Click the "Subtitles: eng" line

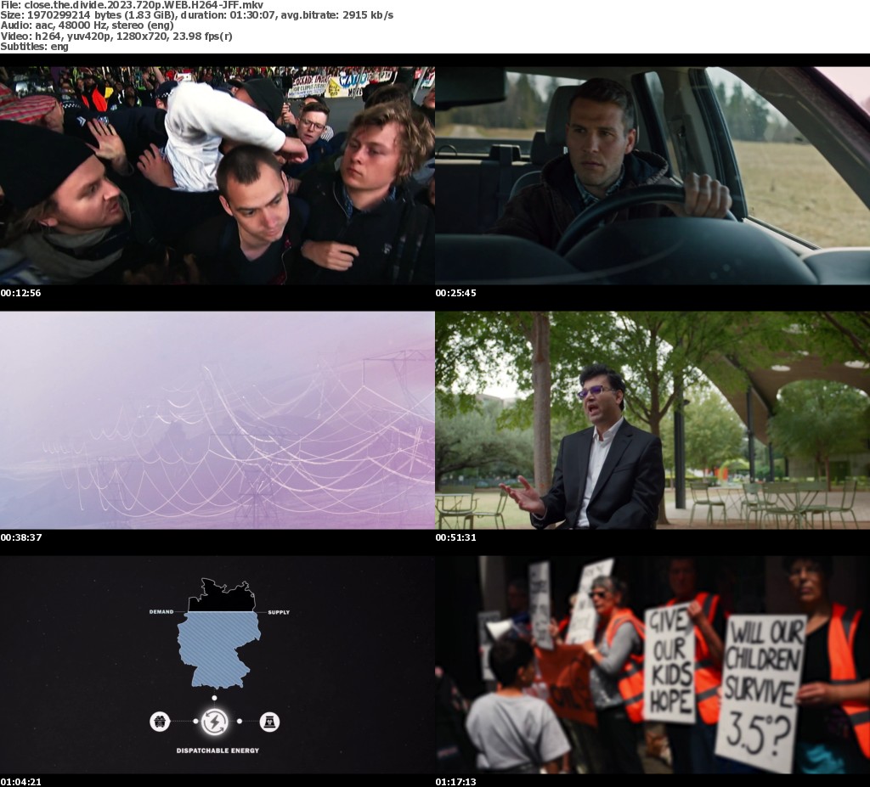pyautogui.click(x=35, y=47)
